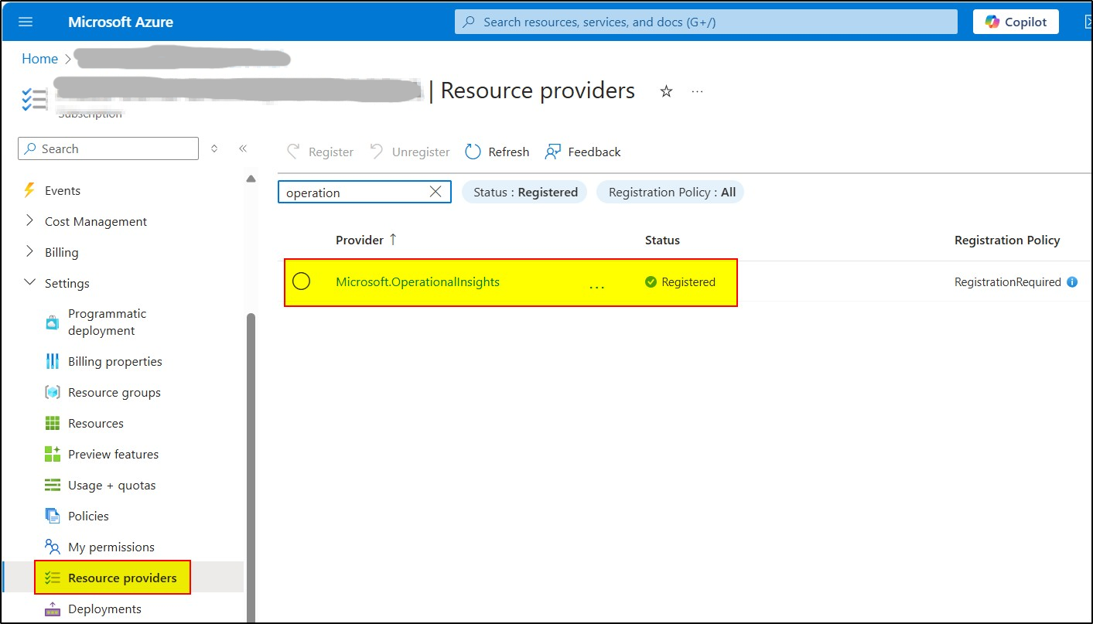Click the Policies document icon
The width and height of the screenshot is (1093, 624).
point(52,516)
